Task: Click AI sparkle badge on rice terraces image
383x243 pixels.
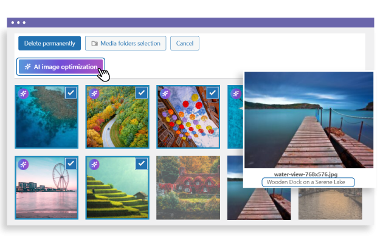Action: [94, 165]
